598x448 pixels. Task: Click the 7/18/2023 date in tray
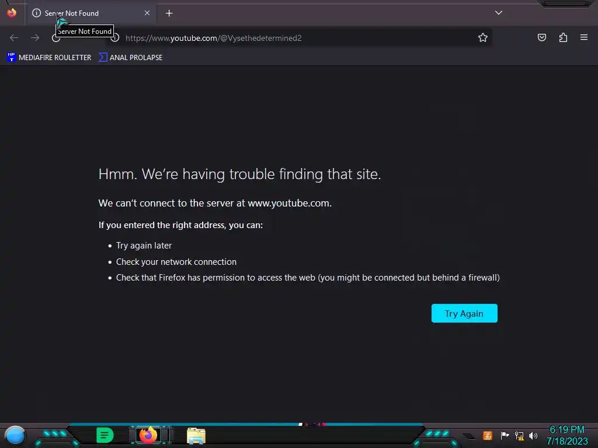point(567,441)
